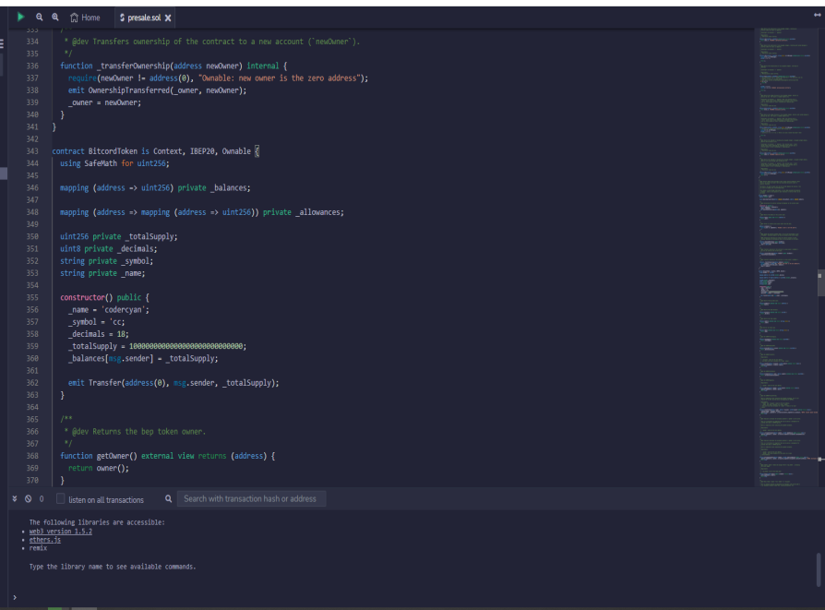
Task: Enable listen on all transactions checkbox
Action: (x=61, y=499)
